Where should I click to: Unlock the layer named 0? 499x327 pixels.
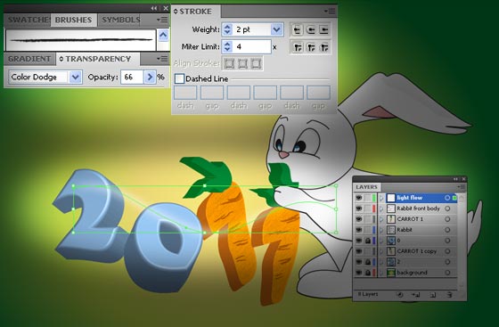(367, 241)
